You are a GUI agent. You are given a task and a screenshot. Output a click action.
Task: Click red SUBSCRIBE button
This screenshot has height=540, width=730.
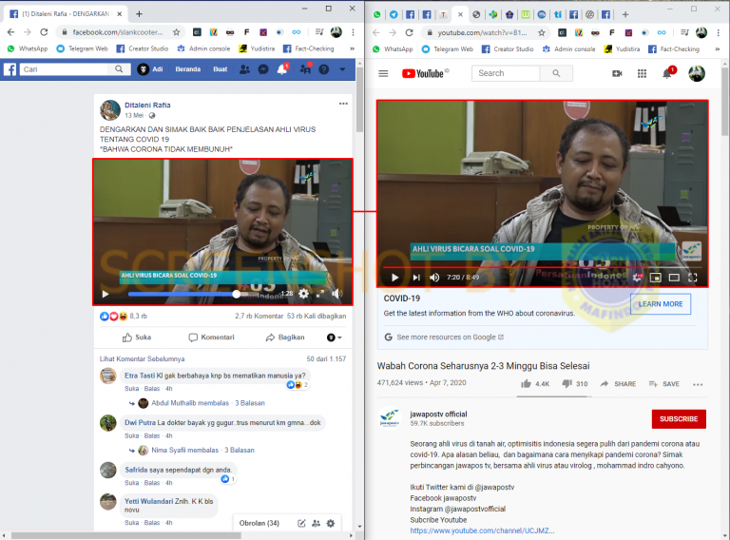click(679, 419)
